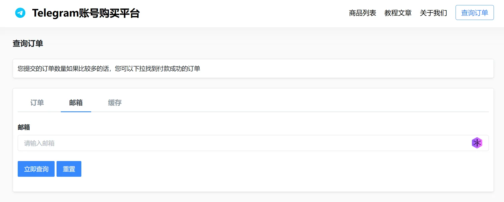Click the order notice text banner
This screenshot has width=504, height=202.
(109, 69)
